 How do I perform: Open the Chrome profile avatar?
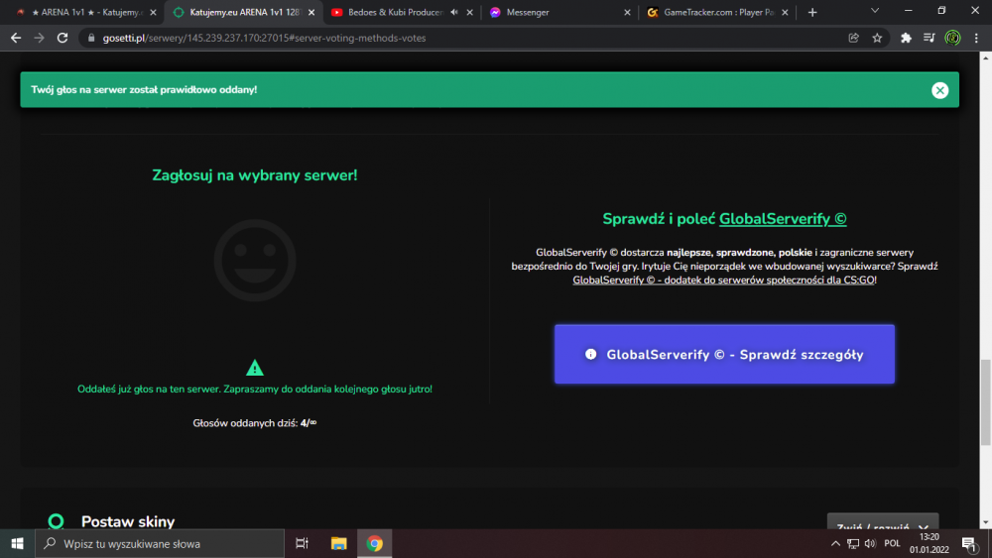[x=952, y=38]
